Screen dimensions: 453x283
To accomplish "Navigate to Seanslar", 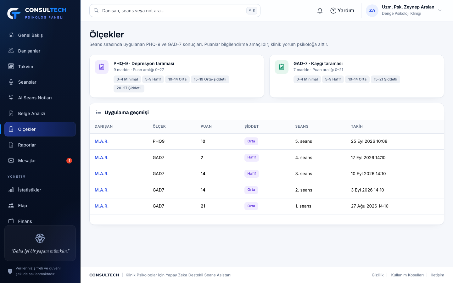I will tap(40, 82).
